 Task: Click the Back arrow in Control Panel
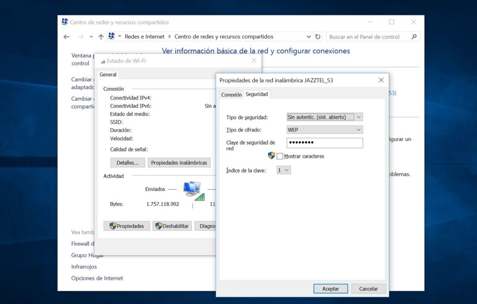pos(67,37)
